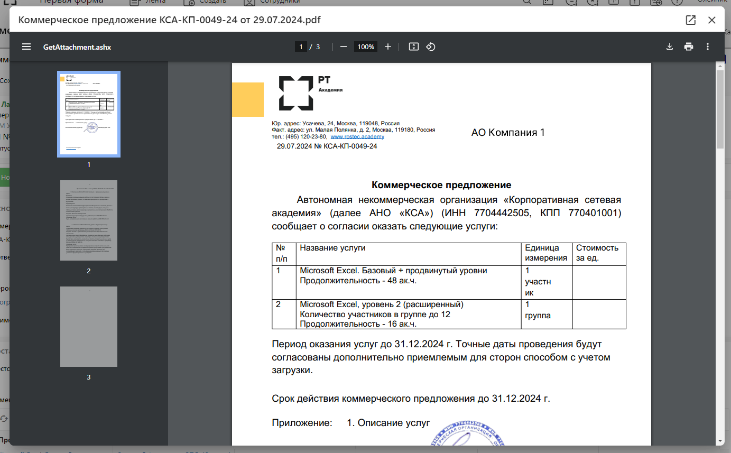Select page 1 thumbnail
Image resolution: width=731 pixels, height=453 pixels.
click(89, 114)
